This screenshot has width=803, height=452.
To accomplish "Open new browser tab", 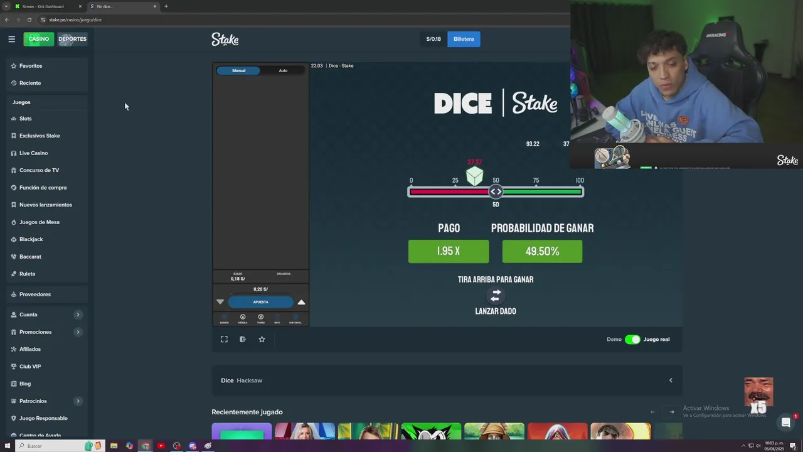I will [166, 6].
